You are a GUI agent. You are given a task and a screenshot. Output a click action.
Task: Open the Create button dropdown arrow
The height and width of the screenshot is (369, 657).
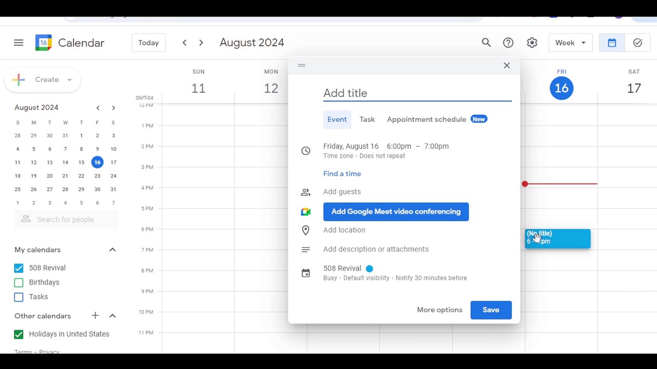click(x=69, y=80)
